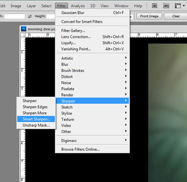The width and height of the screenshot is (187, 182).
Task: Expand the Texture submenu
Action: [92, 119]
